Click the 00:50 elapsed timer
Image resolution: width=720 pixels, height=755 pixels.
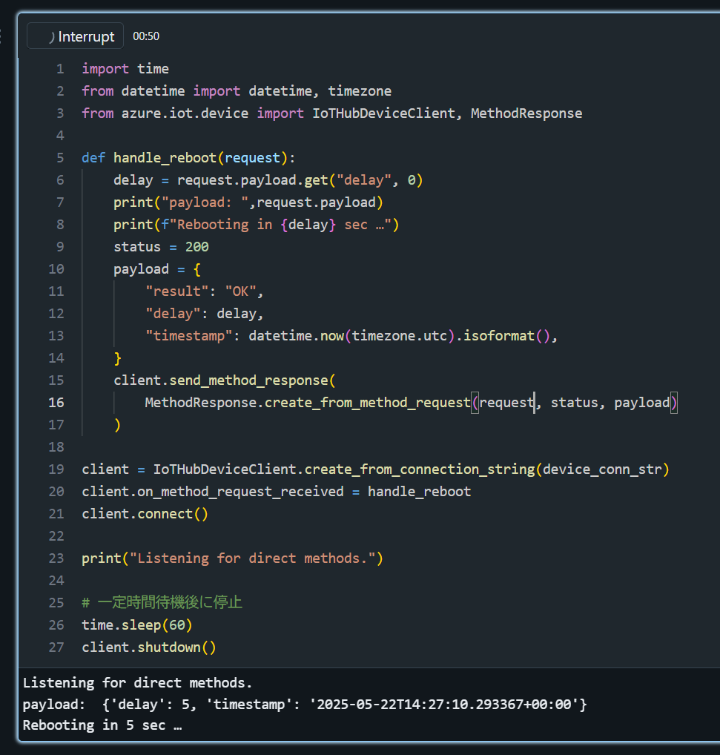pyautogui.click(x=146, y=36)
